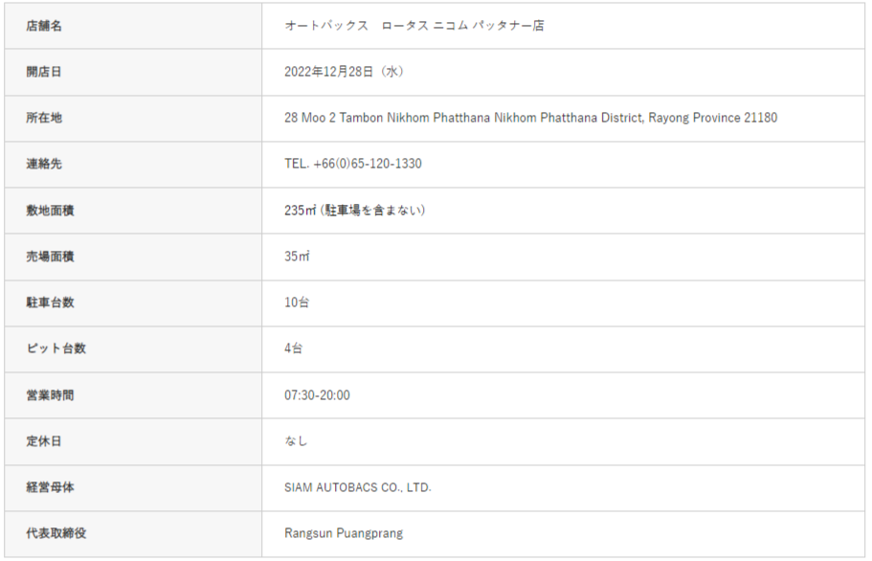Screen dimensions: 872x561
Task: Click the phone number +66(0)65-120-1330
Action: click(x=367, y=164)
